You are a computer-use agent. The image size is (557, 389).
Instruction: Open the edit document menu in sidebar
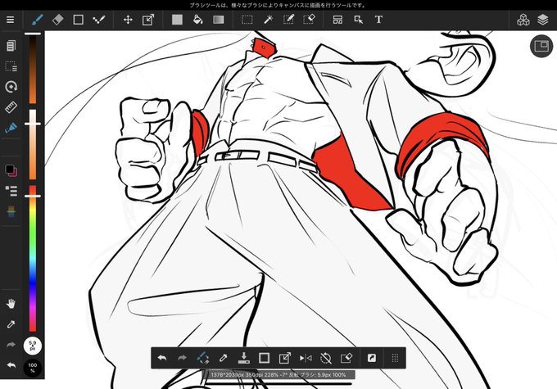tap(11, 46)
